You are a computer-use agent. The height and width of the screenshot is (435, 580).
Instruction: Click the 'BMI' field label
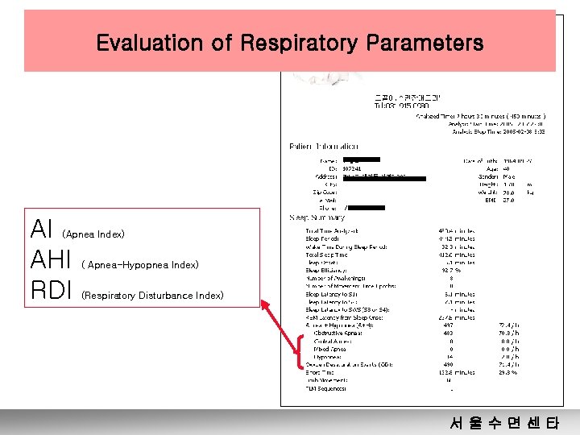(491, 200)
